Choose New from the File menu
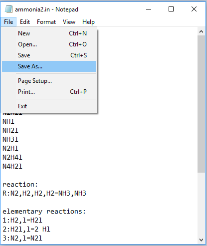Viewport: 207px width, 246px height. pyautogui.click(x=49, y=33)
